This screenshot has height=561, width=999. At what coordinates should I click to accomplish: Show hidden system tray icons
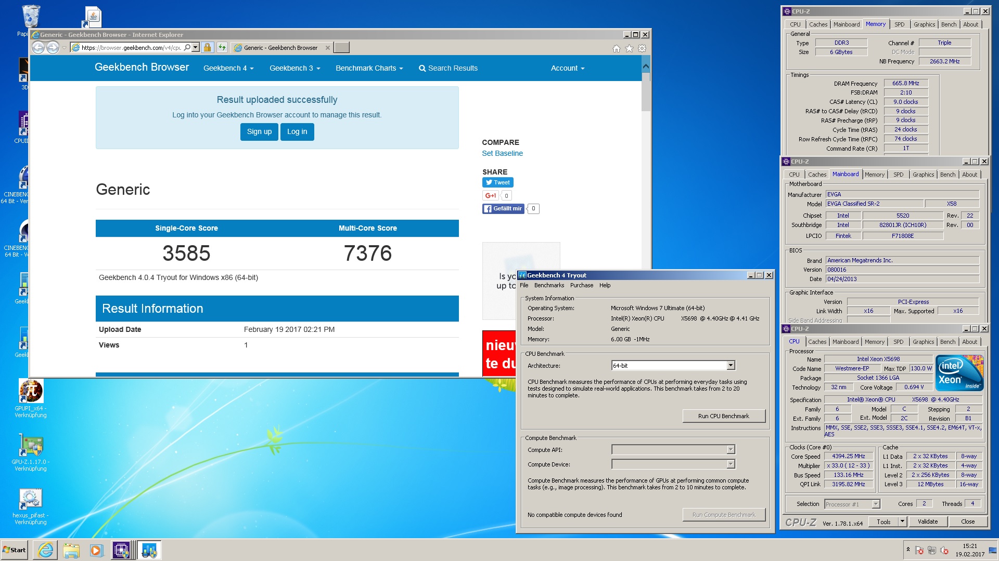click(908, 550)
